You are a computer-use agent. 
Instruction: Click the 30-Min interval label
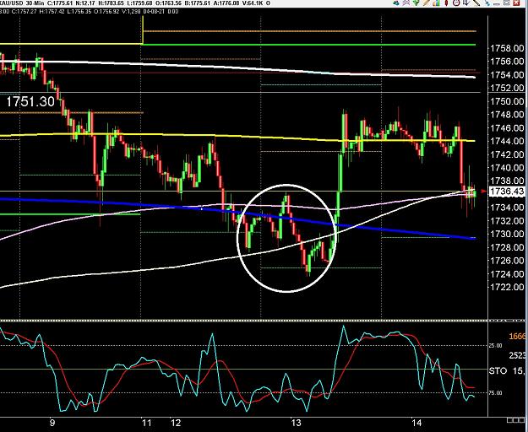coord(35,3)
